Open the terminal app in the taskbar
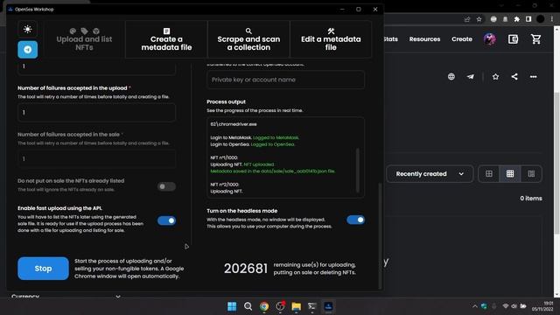Viewport: 560px width, 315px height. tap(312, 306)
